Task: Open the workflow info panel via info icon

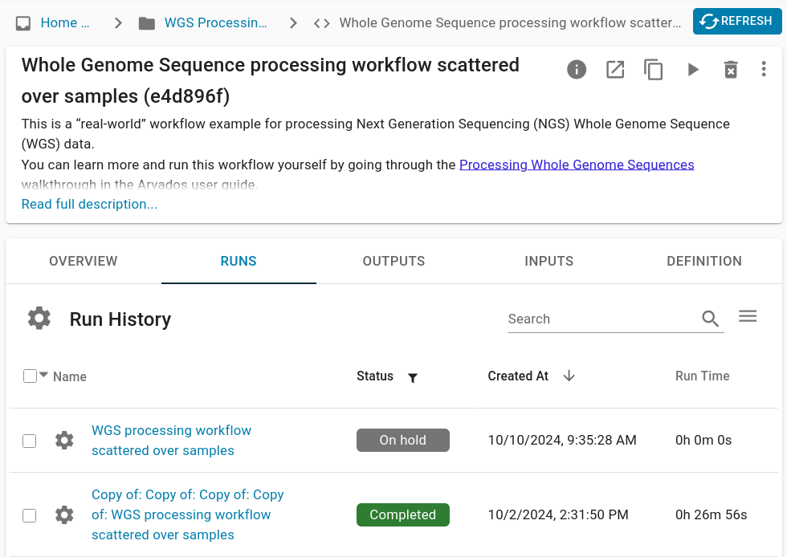Action: (x=577, y=70)
